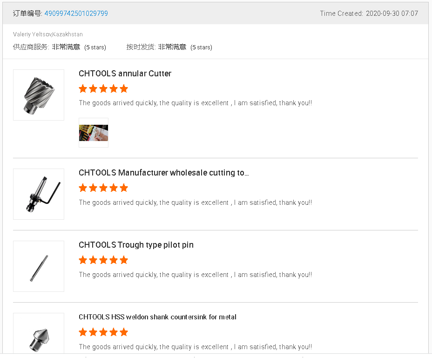Click fifth star of the annular cutter rating
Image resolution: width=432 pixels, height=358 pixels.
point(124,89)
